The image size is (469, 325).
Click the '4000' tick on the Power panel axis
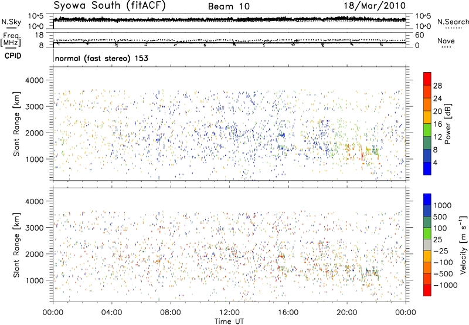(x=35, y=80)
